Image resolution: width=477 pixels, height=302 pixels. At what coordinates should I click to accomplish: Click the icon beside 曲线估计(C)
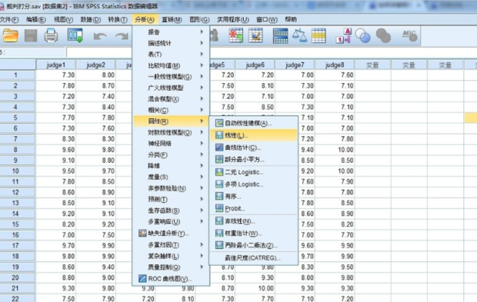[x=219, y=148]
